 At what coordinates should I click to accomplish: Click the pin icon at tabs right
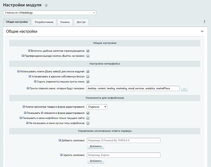pos(204,22)
